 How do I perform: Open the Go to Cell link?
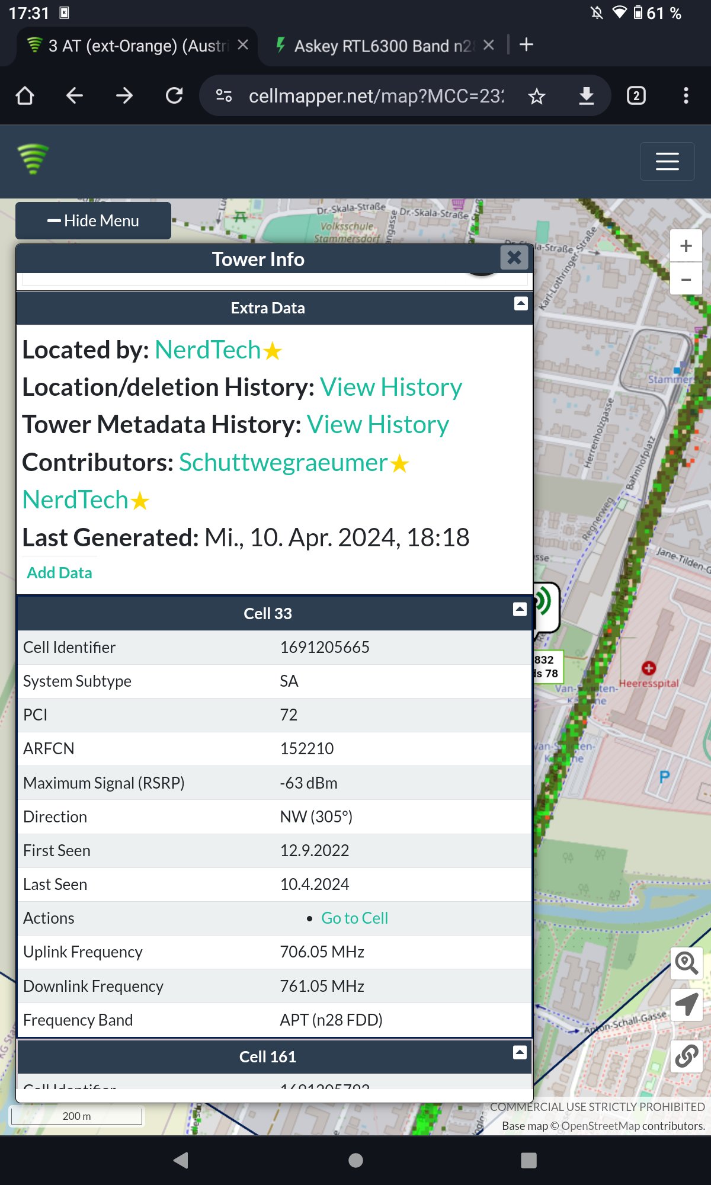[x=354, y=918]
